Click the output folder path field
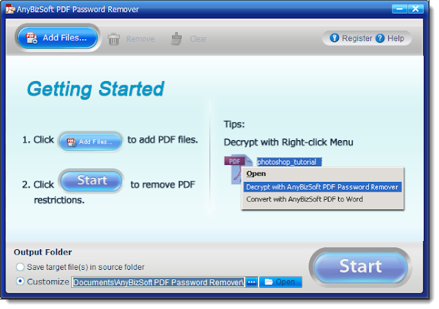 coord(158,282)
